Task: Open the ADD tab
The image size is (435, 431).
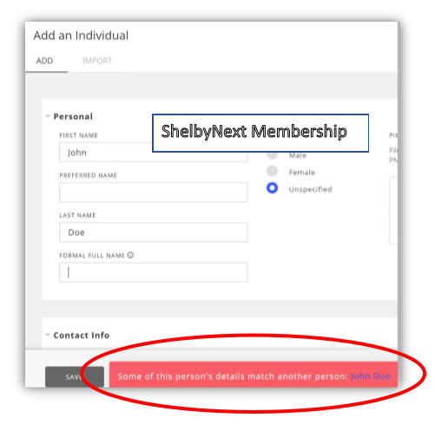Action: pyautogui.click(x=44, y=61)
